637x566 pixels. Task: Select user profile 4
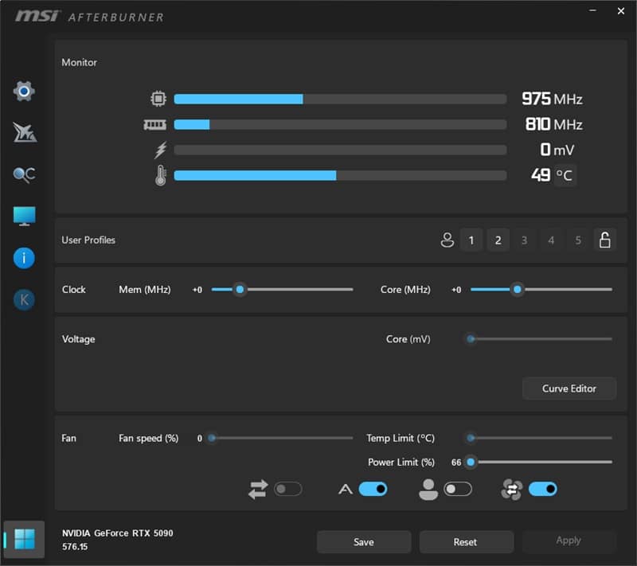[x=551, y=240]
